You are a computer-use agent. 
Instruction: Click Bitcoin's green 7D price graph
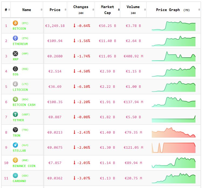pyautogui.click(x=173, y=26)
